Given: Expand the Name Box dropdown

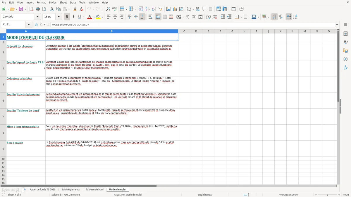Looking at the screenshot, I should click(29, 25).
